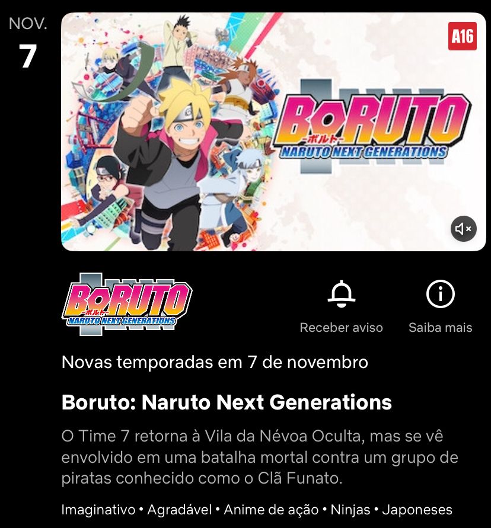
Task: Tap the bell icon to receive alerts
Action: (342, 294)
